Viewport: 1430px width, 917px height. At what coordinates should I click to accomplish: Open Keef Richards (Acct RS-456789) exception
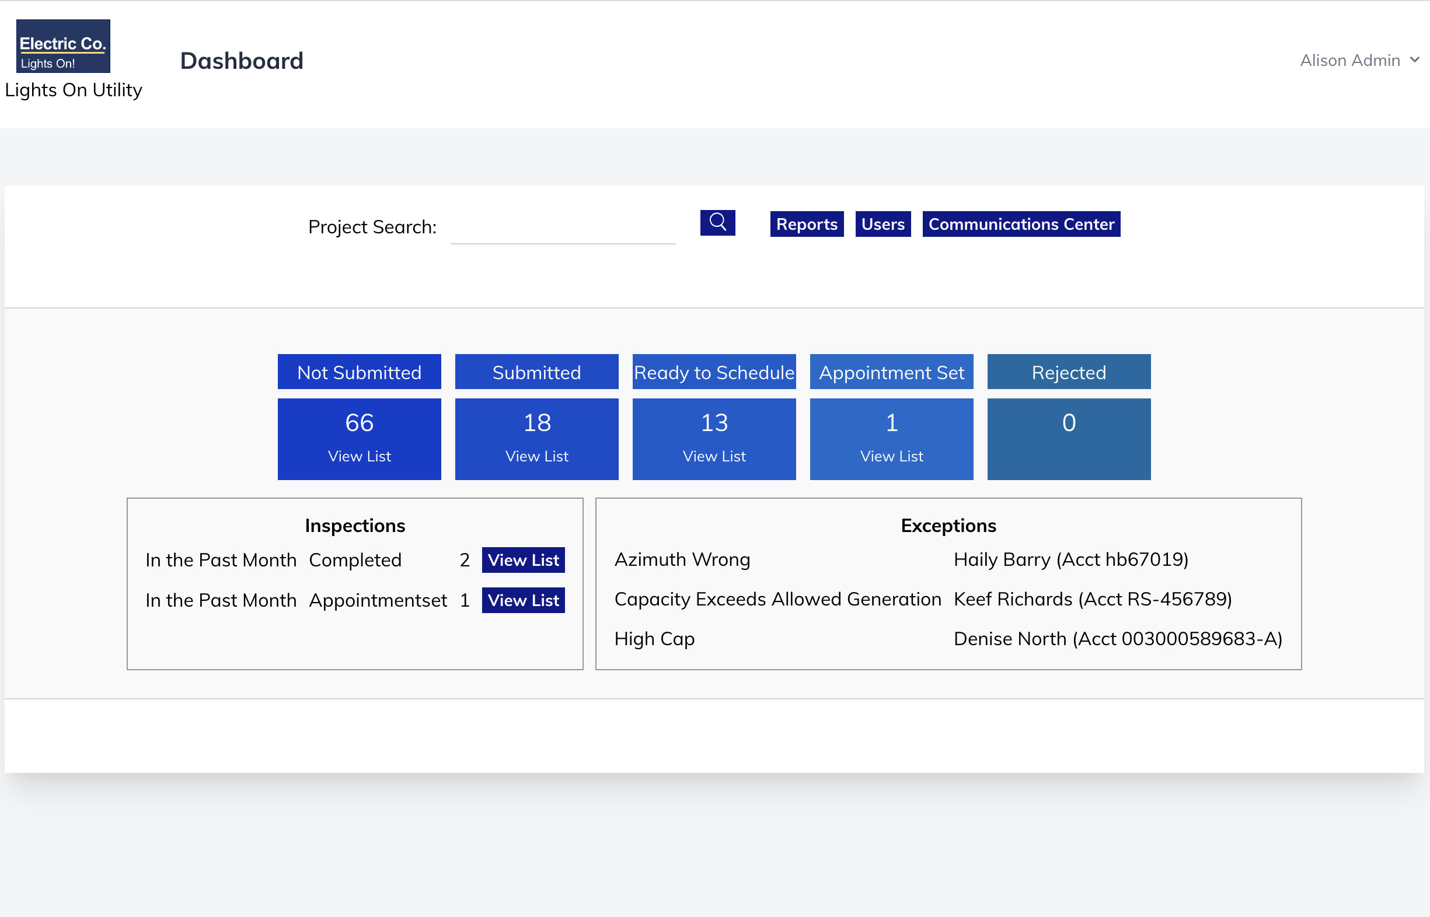pos(1093,599)
